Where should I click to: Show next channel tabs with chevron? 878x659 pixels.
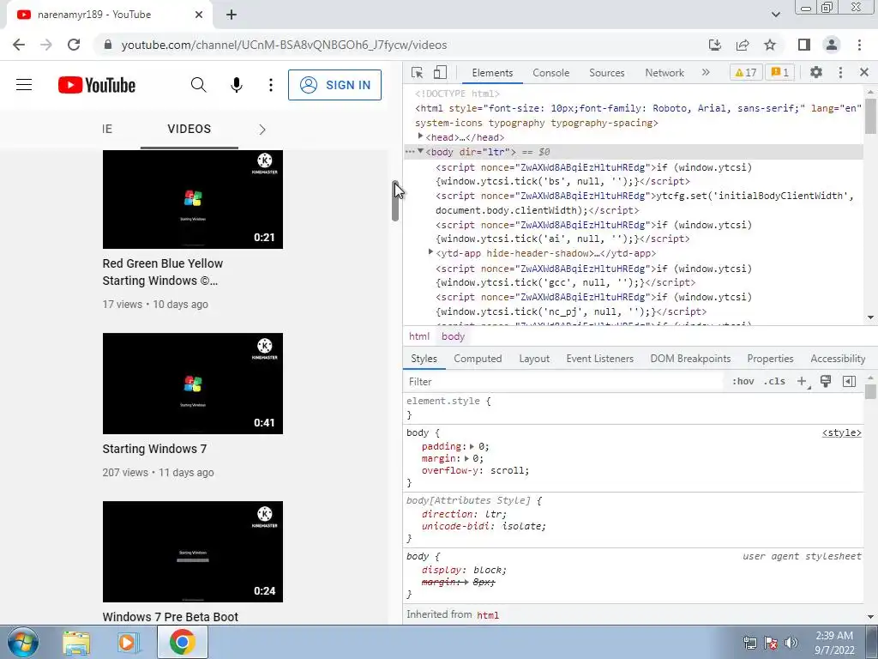(262, 130)
